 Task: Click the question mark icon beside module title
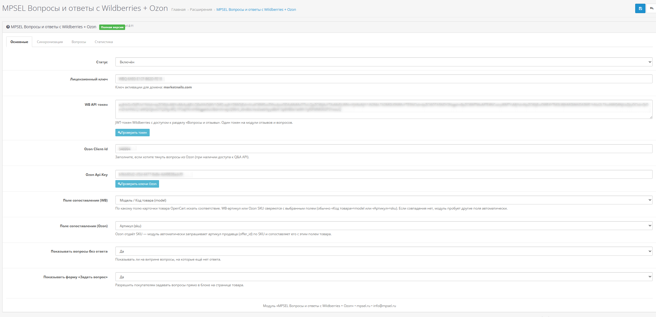point(8,27)
